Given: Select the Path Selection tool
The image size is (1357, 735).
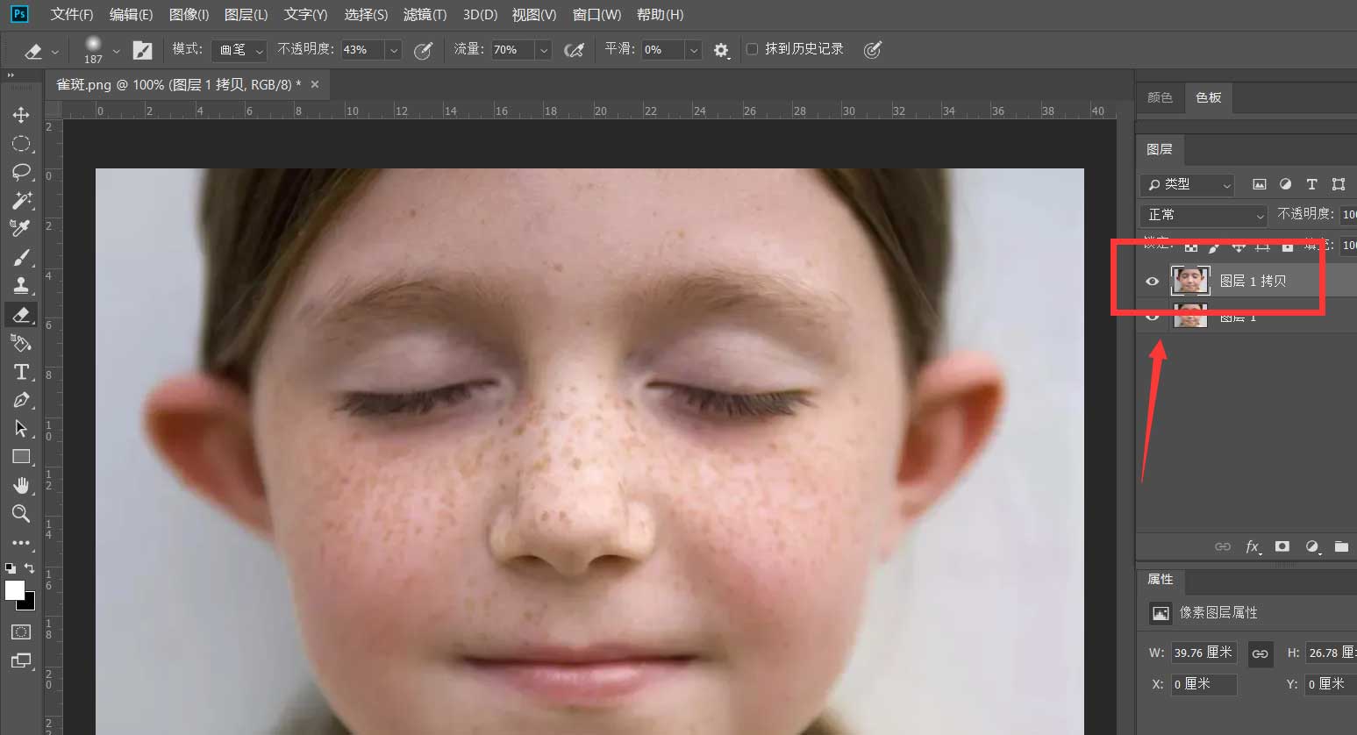Looking at the screenshot, I should 21,428.
